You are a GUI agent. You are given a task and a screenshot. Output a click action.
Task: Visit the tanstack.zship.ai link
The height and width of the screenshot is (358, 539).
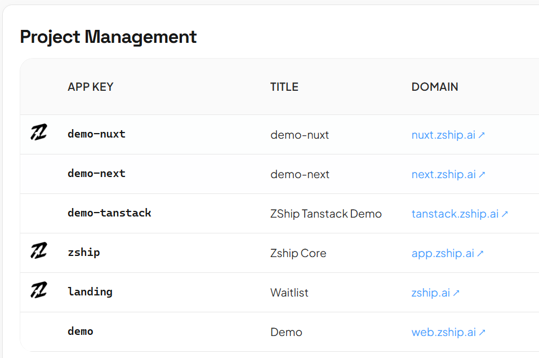(455, 214)
